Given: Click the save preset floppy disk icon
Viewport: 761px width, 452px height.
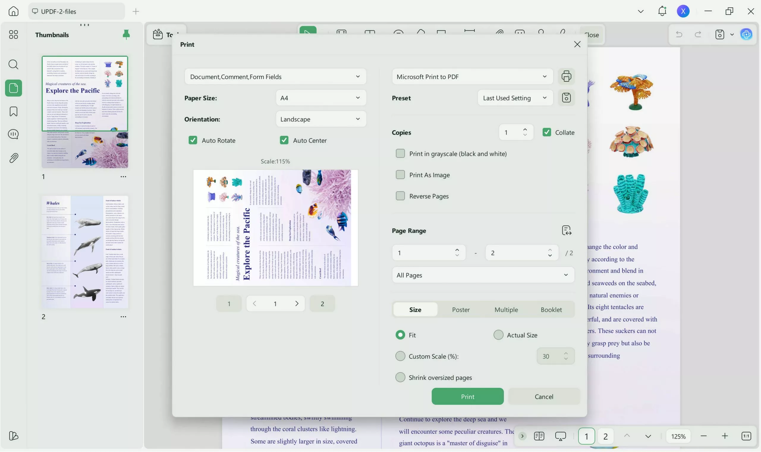Looking at the screenshot, I should tap(566, 97).
